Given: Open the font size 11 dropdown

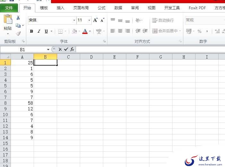Looking at the screenshot, I should coord(89,20).
